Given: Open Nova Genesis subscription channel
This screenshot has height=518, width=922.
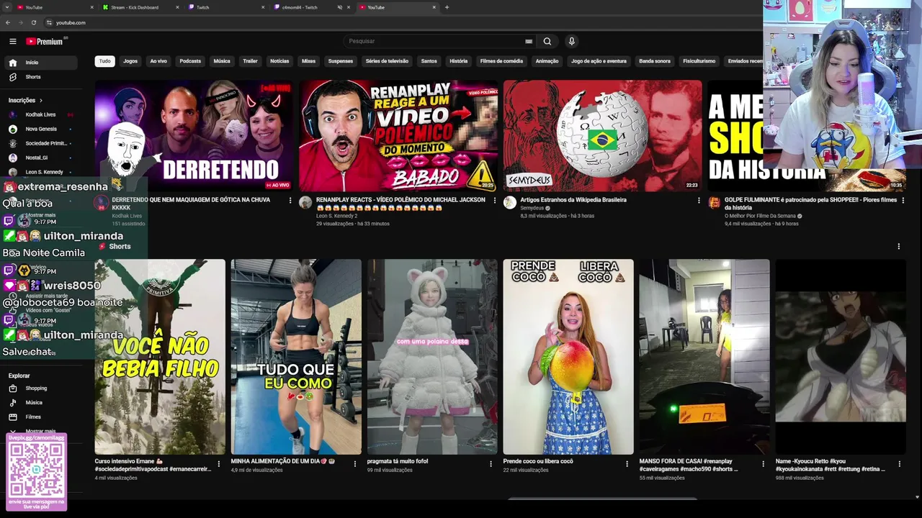Looking at the screenshot, I should tap(40, 129).
